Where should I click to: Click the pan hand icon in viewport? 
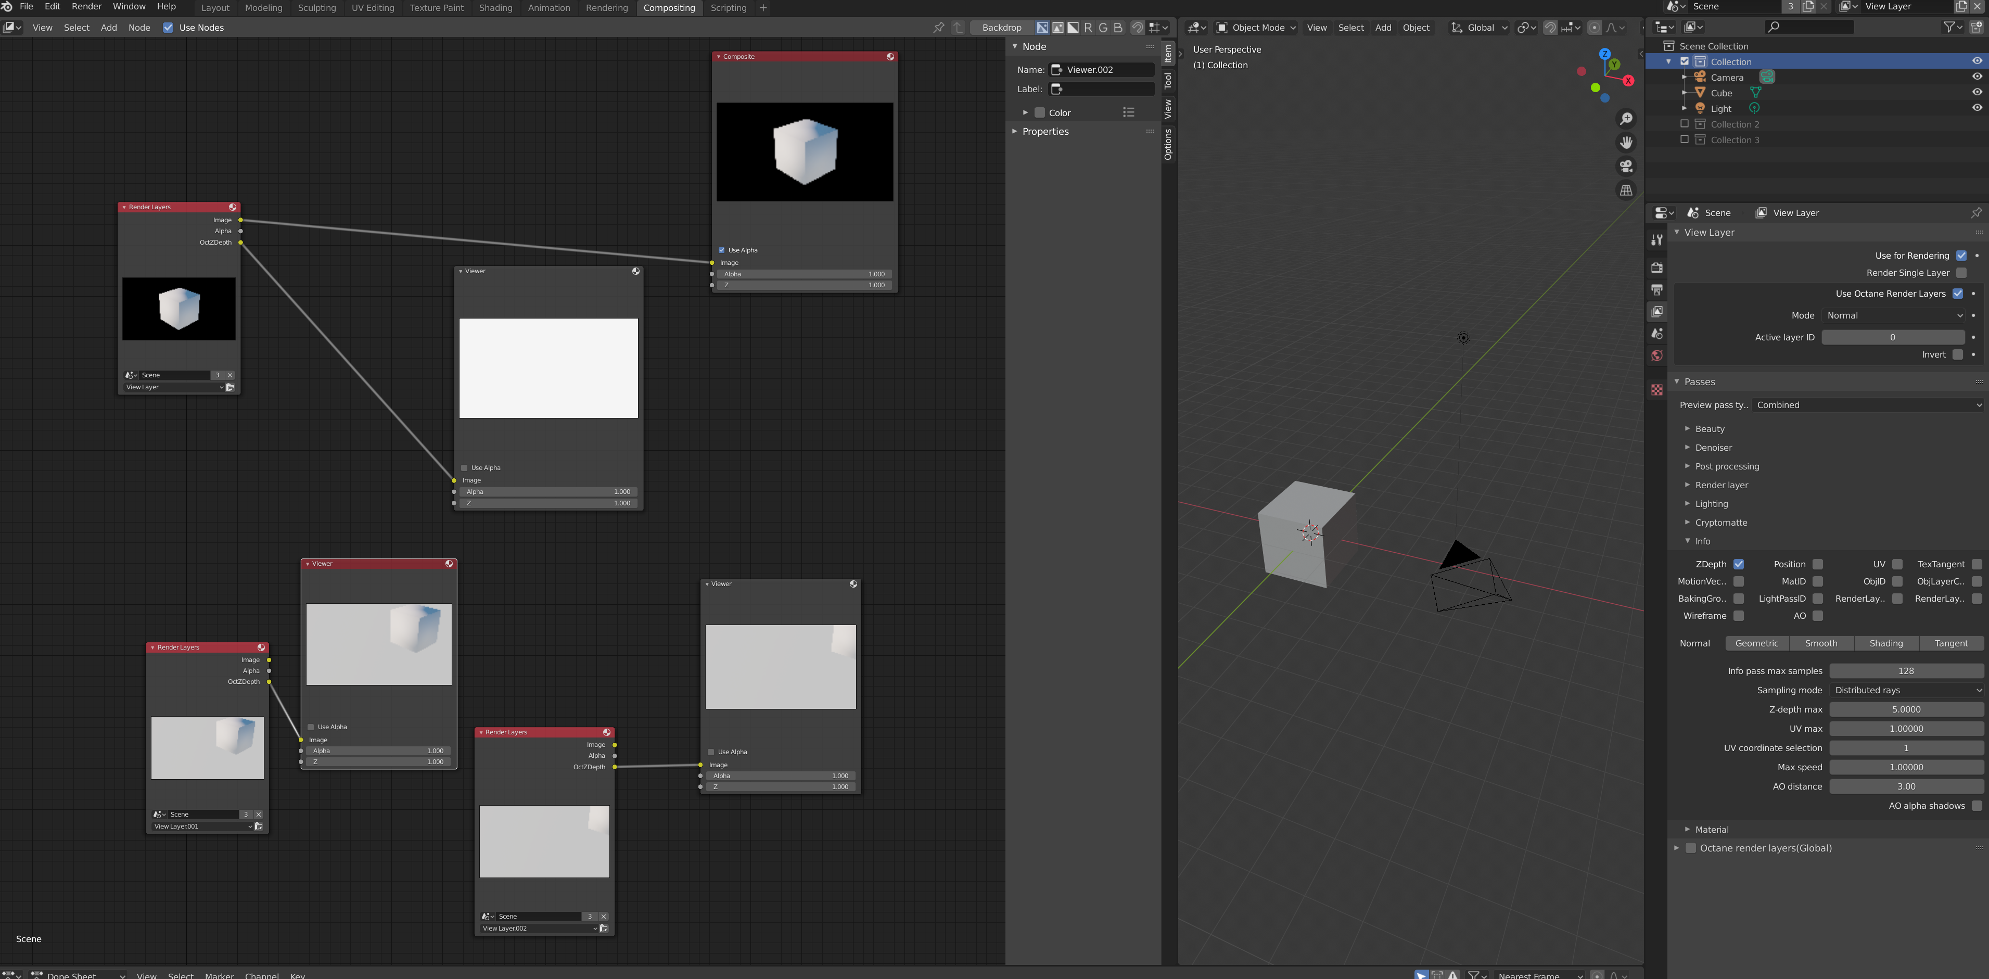(x=1626, y=143)
